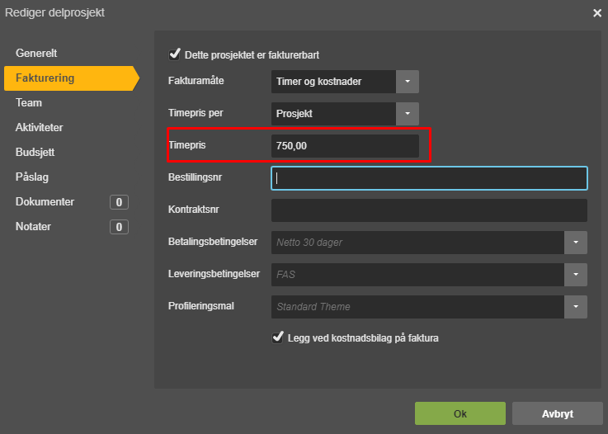Image resolution: width=608 pixels, height=434 pixels.
Task: Cancel with the Avbryt button
Action: (x=558, y=413)
